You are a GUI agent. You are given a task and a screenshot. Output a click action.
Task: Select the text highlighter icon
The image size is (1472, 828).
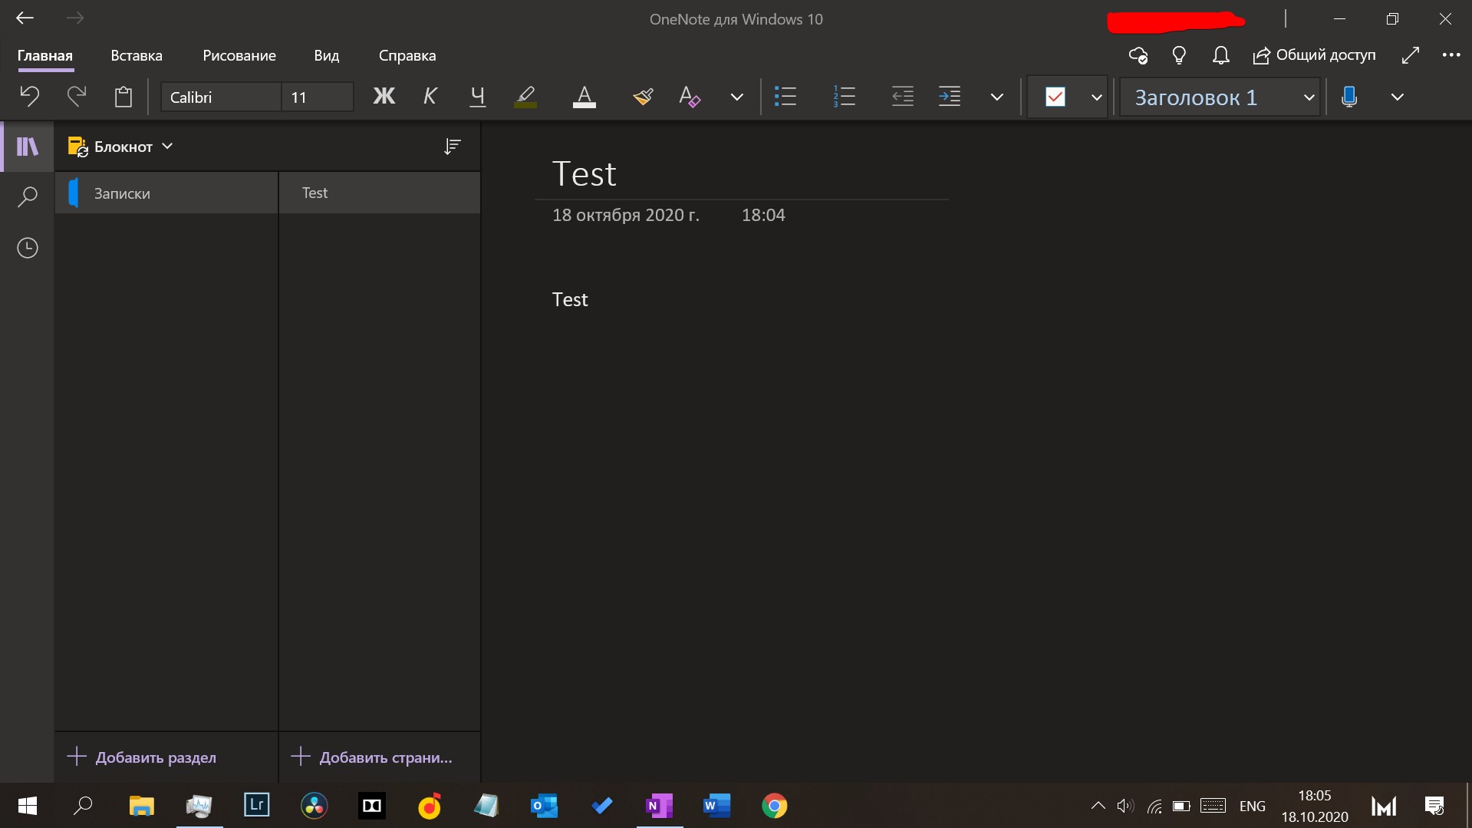pos(525,97)
